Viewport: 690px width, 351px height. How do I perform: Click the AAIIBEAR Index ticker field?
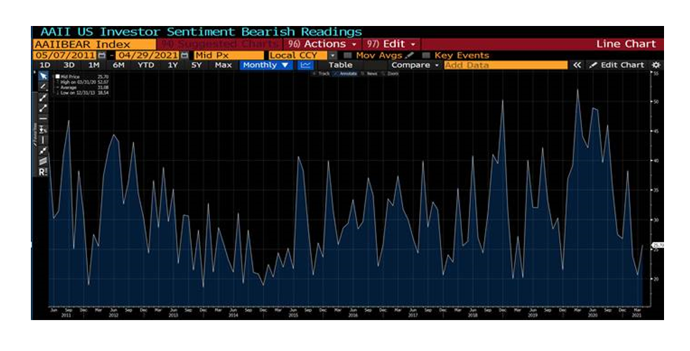point(94,44)
